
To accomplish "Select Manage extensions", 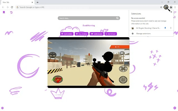I will (143, 34).
